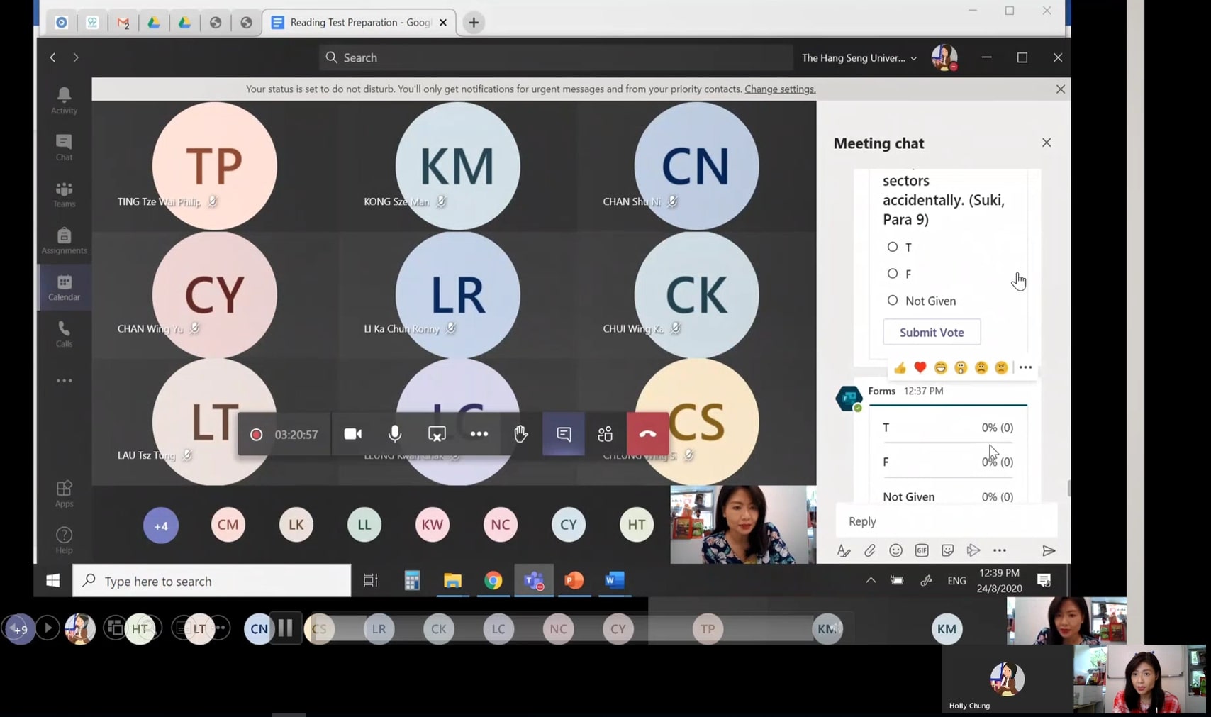Image resolution: width=1211 pixels, height=717 pixels.
Task: Select the 'T' poll option
Action: point(893,247)
